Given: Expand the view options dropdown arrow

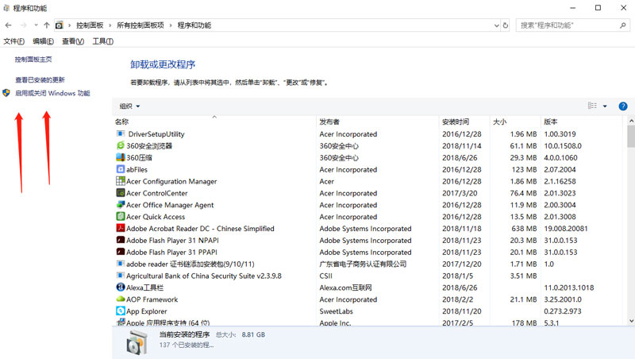Looking at the screenshot, I should click(x=605, y=106).
